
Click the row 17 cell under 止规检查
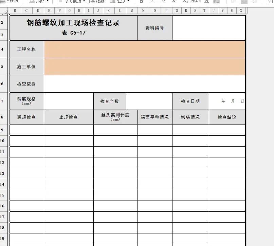pyautogui.click(x=69, y=217)
